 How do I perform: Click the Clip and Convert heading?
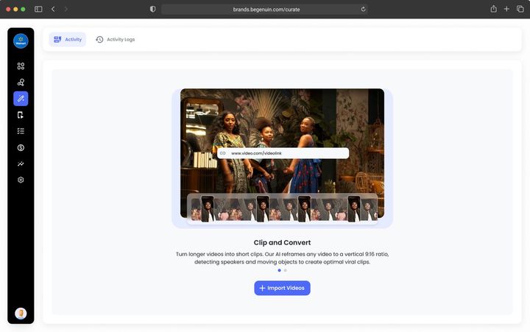(282, 242)
